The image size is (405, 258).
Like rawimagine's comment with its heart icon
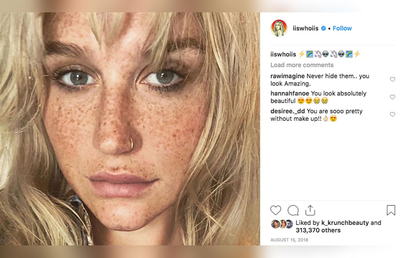click(x=392, y=79)
